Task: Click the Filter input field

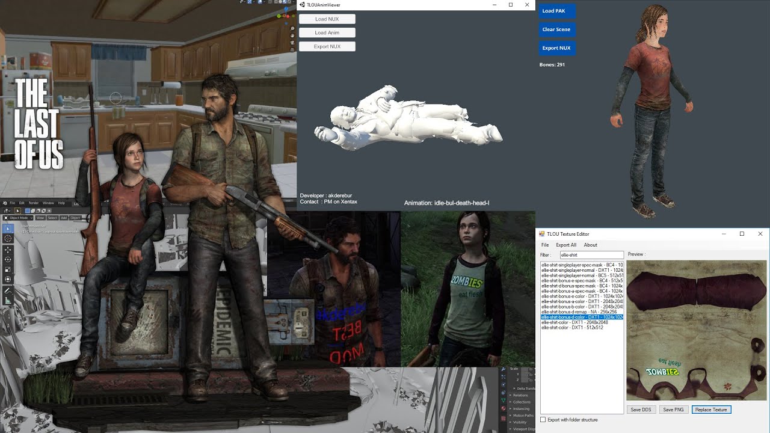Action: pos(591,255)
